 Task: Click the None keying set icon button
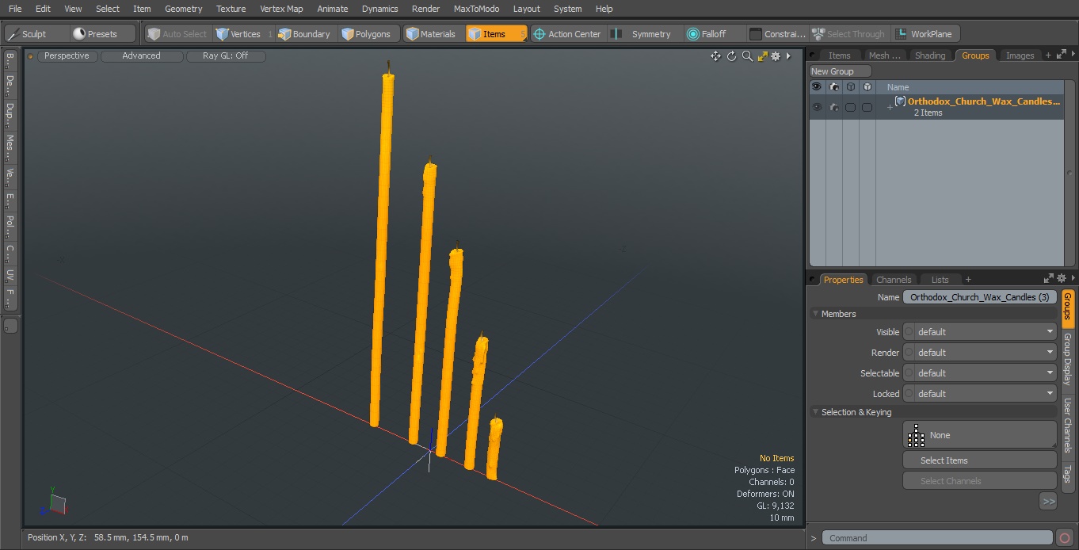click(x=979, y=435)
